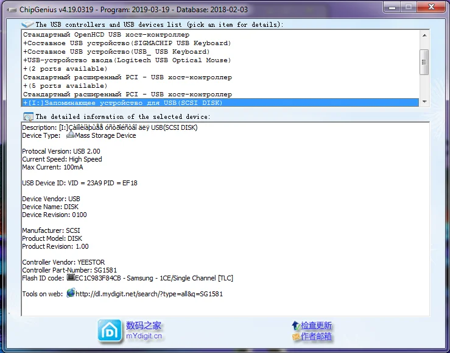Click the Samsung flash ID code text

(x=154, y=278)
